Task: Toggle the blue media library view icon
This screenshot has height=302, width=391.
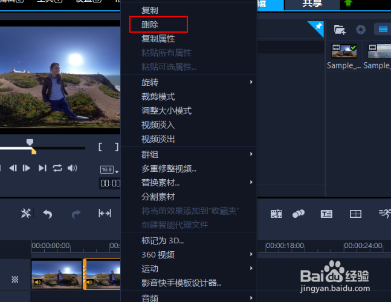Action: (x=383, y=29)
